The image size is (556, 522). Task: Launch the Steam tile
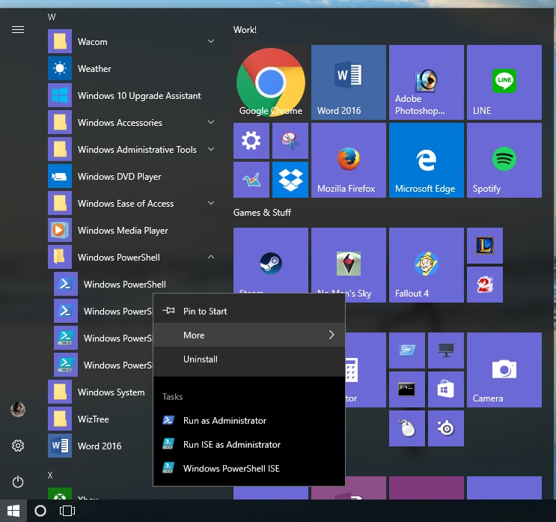pos(271,261)
